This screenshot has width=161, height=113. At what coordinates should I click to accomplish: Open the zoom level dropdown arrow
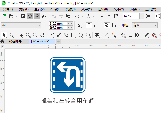coord(142,16)
